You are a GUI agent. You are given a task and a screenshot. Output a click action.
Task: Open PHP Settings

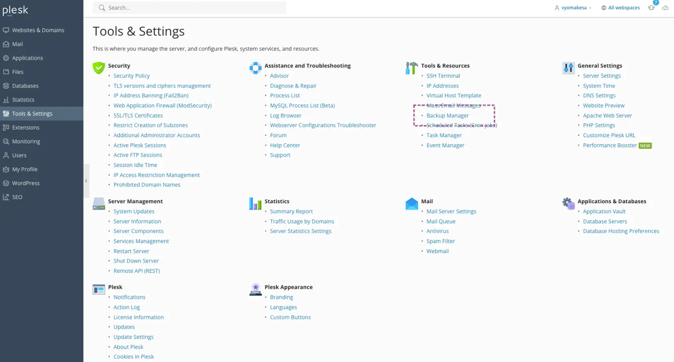pyautogui.click(x=599, y=125)
